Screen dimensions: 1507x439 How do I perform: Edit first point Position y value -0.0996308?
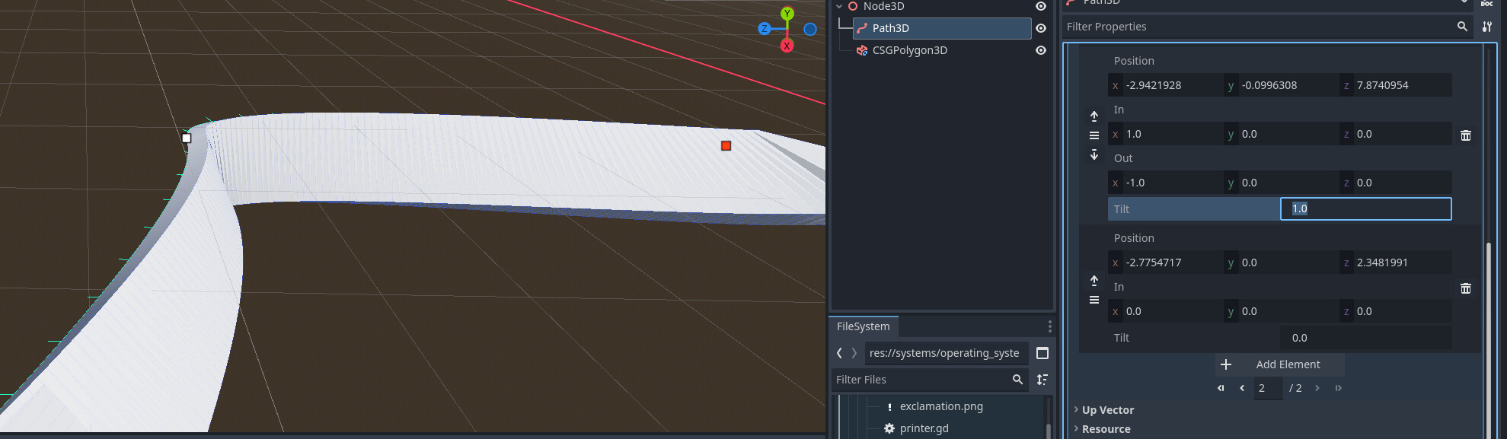(1281, 85)
